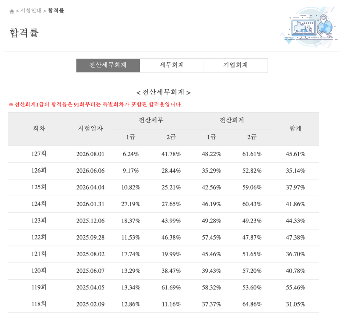The width and height of the screenshot is (341, 315).
Task: Click the 27.19% cell in 124회
Action: click(x=131, y=204)
